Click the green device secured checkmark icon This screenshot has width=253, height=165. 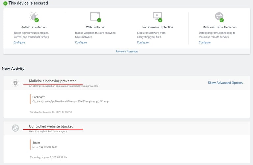coord(5,3)
